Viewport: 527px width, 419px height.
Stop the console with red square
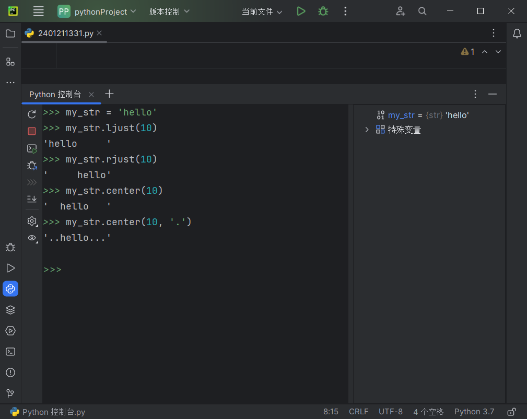pyautogui.click(x=32, y=131)
